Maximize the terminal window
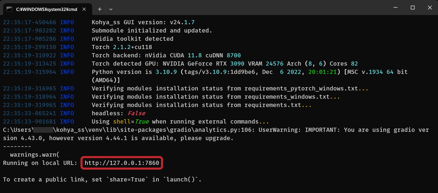 coord(413,7)
